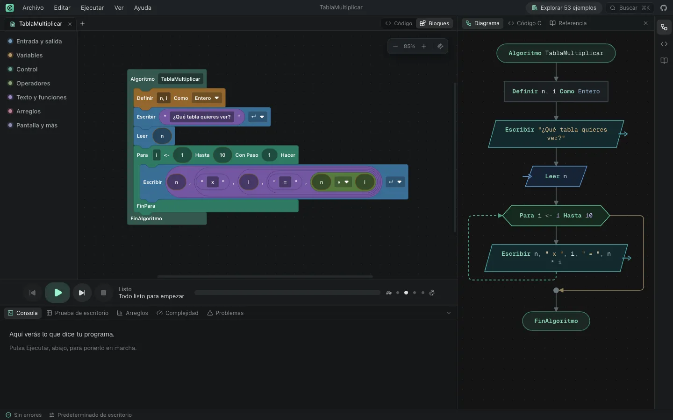Click the code brackets icon in the right sidebar
This screenshot has height=420, width=673.
coord(664,44)
